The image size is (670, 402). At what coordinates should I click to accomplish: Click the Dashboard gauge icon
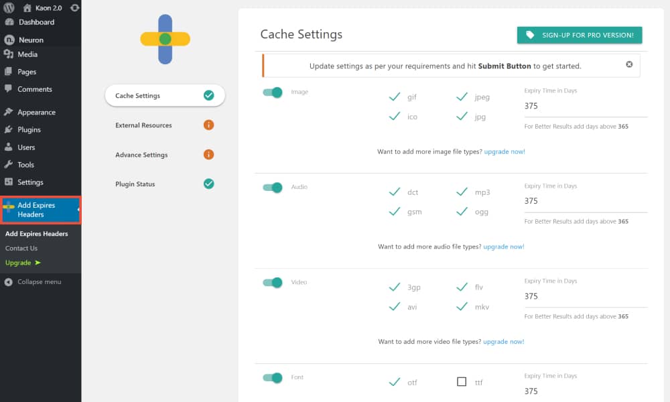[x=9, y=22]
